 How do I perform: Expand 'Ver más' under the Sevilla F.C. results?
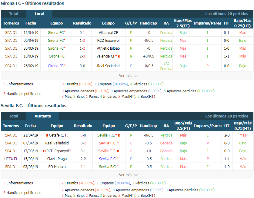click(128, 175)
